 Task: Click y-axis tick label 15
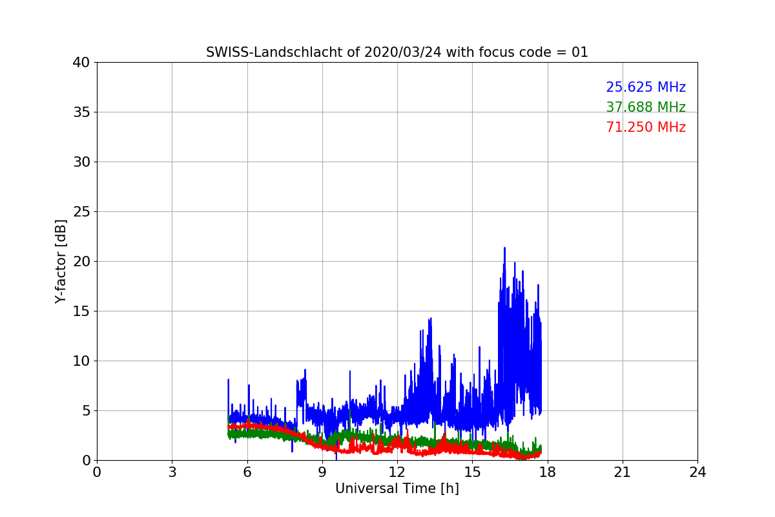(81, 311)
